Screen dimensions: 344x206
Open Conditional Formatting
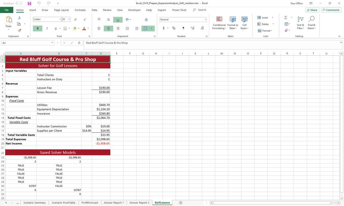point(219,23)
